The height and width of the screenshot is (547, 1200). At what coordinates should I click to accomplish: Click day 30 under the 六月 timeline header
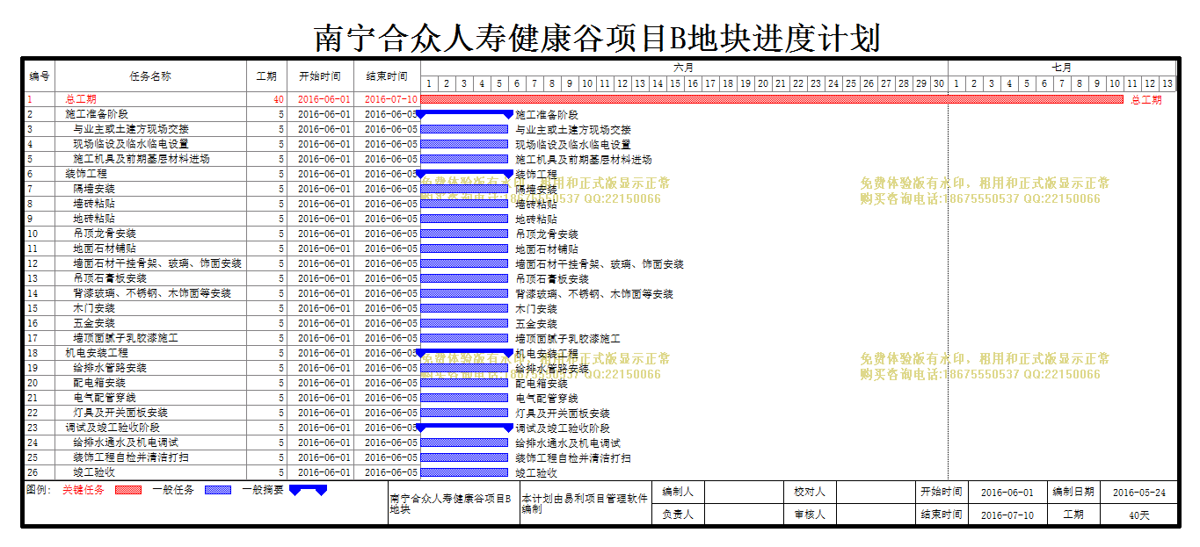pyautogui.click(x=939, y=83)
